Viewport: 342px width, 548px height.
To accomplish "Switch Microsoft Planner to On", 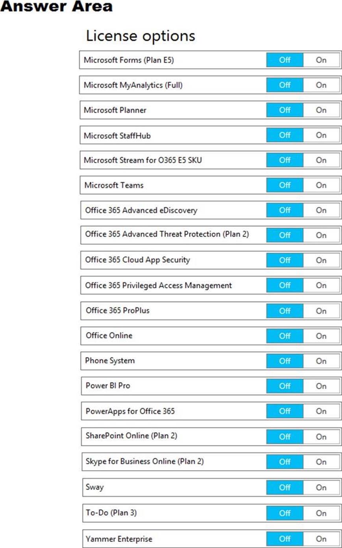I will click(321, 110).
